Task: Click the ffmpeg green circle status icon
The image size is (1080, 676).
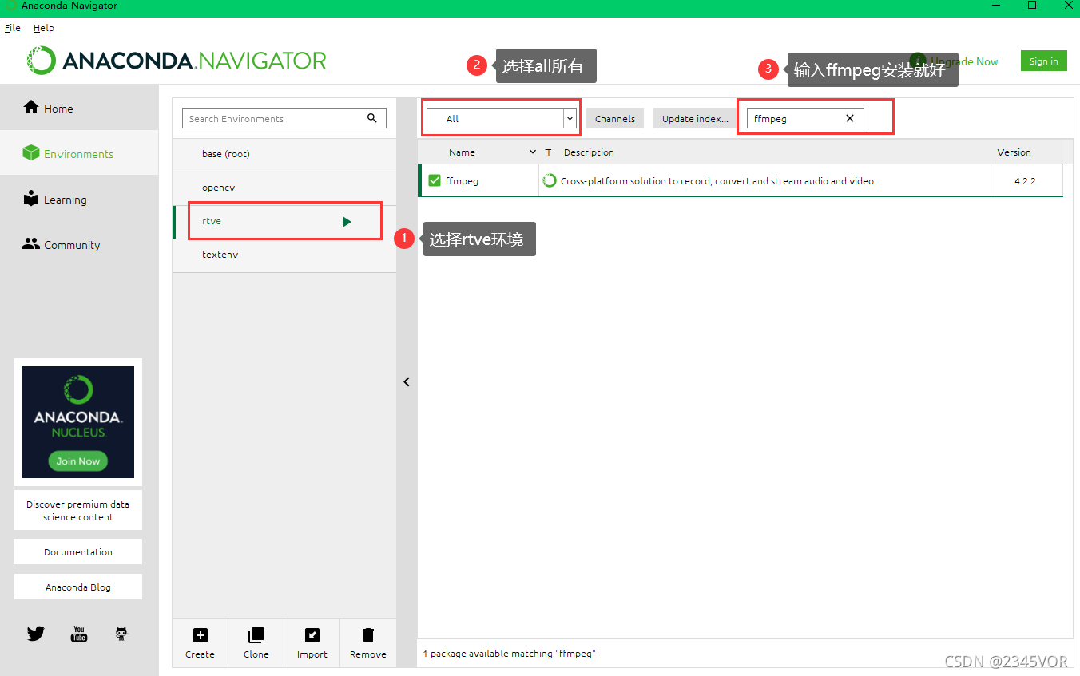Action: [550, 180]
